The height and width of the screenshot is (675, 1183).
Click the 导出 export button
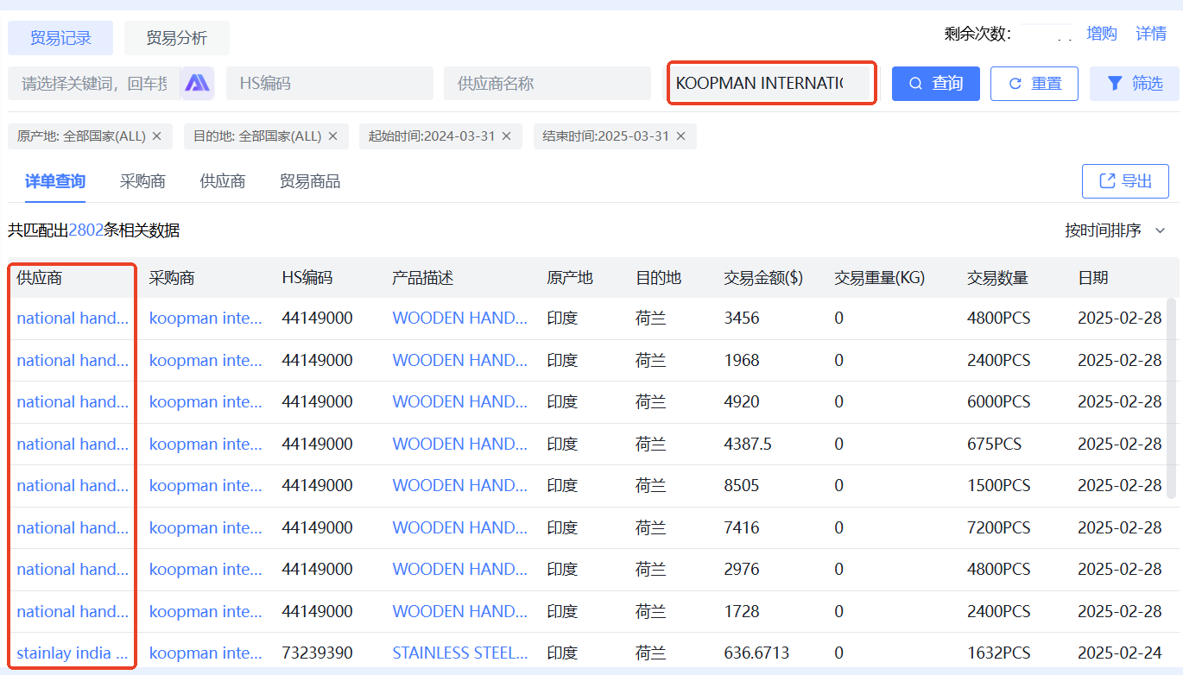click(1125, 181)
